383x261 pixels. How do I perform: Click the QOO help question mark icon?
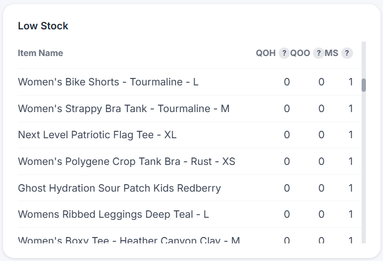click(318, 53)
